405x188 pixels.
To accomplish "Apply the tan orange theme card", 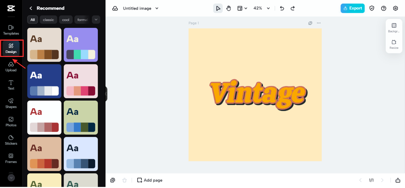I will click(44, 154).
